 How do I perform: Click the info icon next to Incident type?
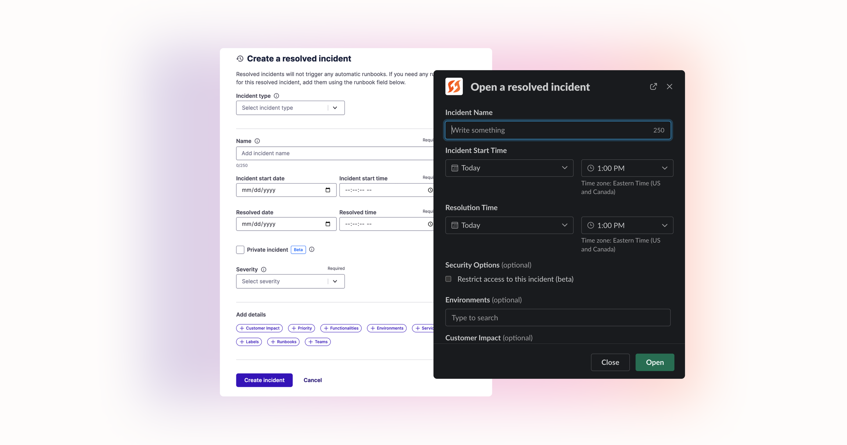276,96
